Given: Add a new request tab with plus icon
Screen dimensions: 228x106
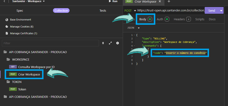Looking at the screenshot, I should coord(169,1).
